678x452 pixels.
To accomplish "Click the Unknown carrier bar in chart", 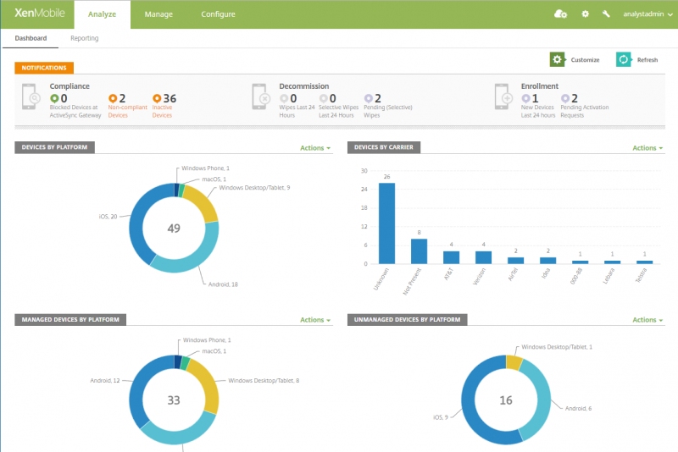I will point(386,223).
